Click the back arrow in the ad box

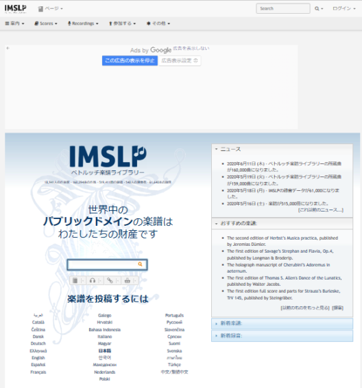click(8, 48)
